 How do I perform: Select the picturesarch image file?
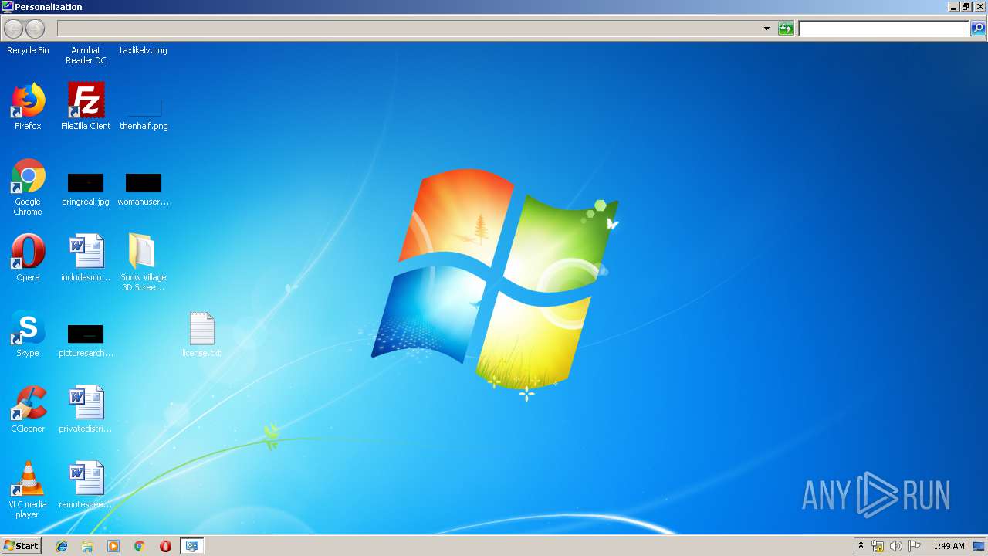pyautogui.click(x=86, y=341)
